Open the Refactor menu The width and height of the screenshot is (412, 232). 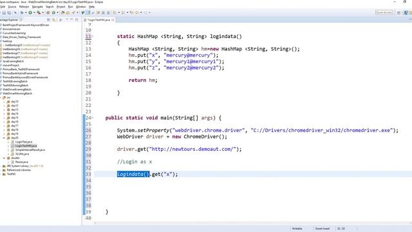point(24,6)
